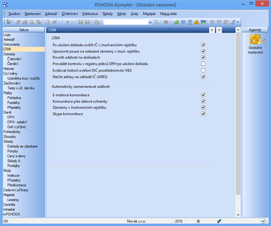The image size is (271, 226).
Task: Open the Cizí měny section
Action: 10,74
